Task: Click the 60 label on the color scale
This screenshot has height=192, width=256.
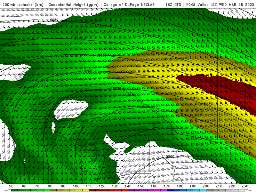Action: [x=24, y=186]
